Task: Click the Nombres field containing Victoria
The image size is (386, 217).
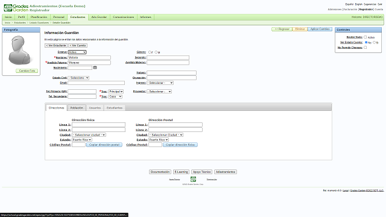Action: click(89, 58)
